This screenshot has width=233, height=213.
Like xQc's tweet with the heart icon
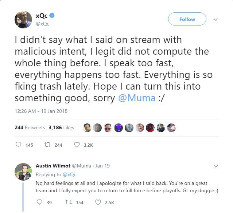pyautogui.click(x=77, y=145)
